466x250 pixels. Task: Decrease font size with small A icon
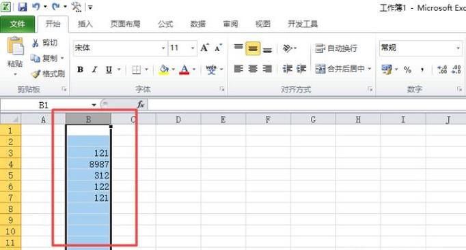[219, 48]
